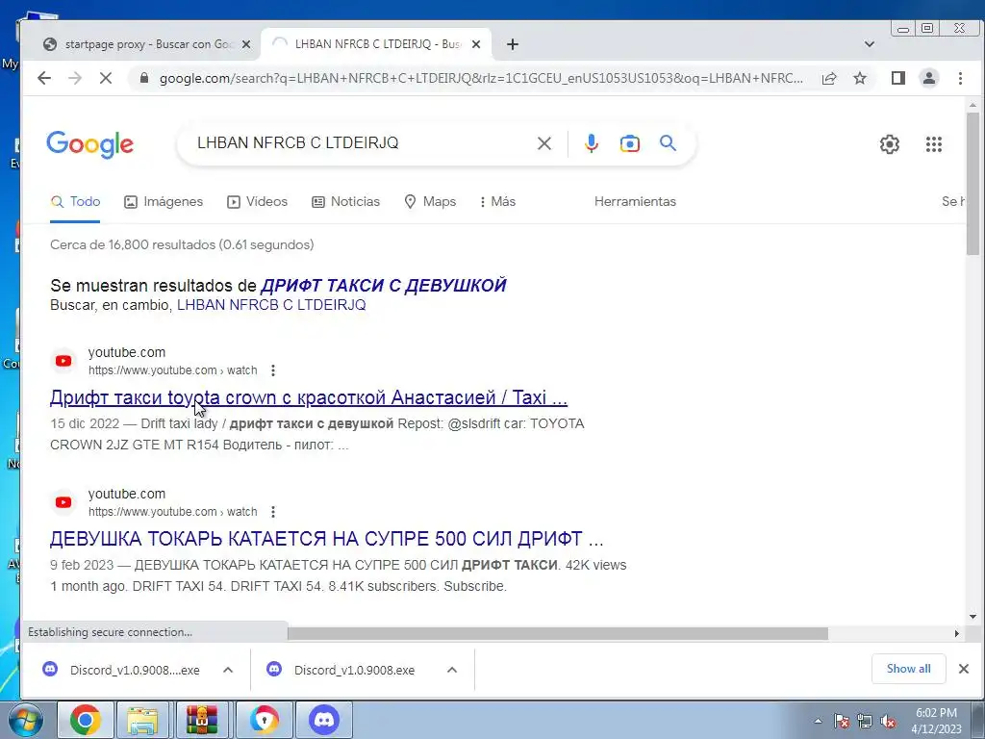This screenshot has height=739, width=985.
Task: Expand options for Discord_v1.0.9008.exe download
Action: 452,670
